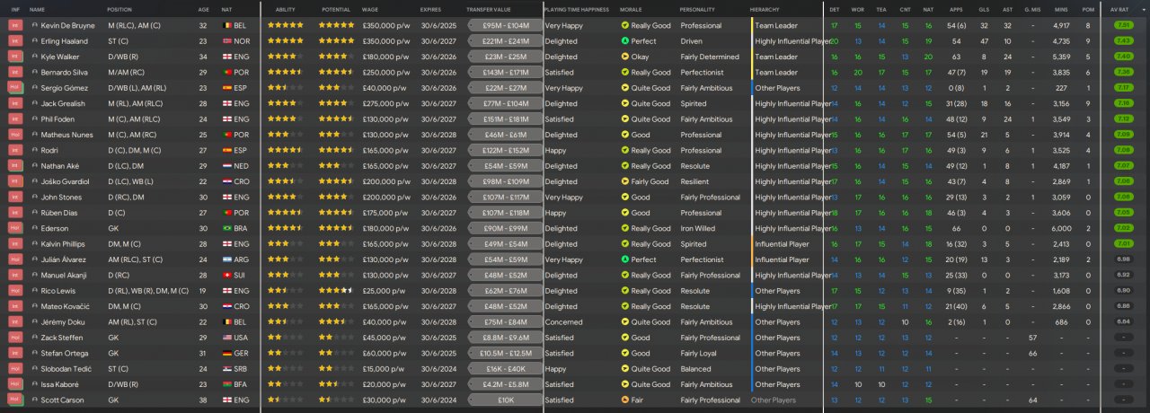
Task: Click the 7.43 average rating badge
Action: point(1123,41)
